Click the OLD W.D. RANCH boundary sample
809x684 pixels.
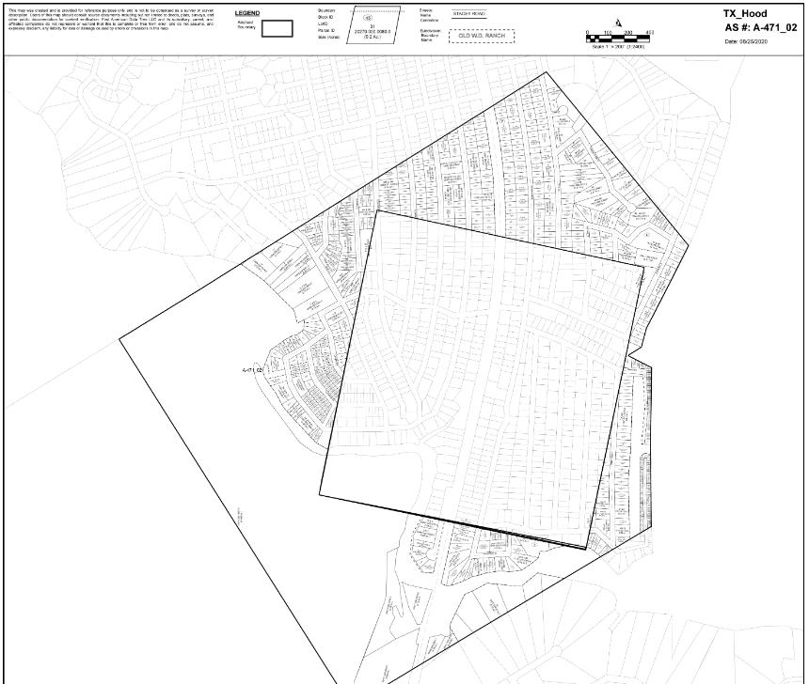(x=482, y=36)
